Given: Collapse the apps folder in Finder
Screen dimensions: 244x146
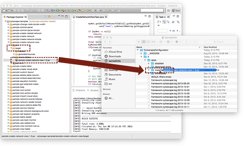Looking at the screenshot, I should click(x=145, y=60).
